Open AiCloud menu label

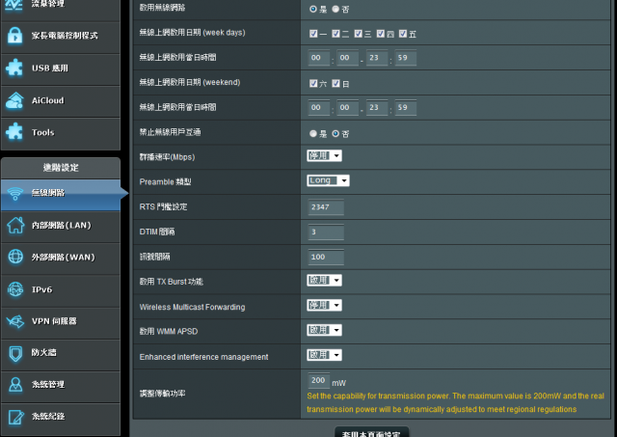pyautogui.click(x=47, y=100)
